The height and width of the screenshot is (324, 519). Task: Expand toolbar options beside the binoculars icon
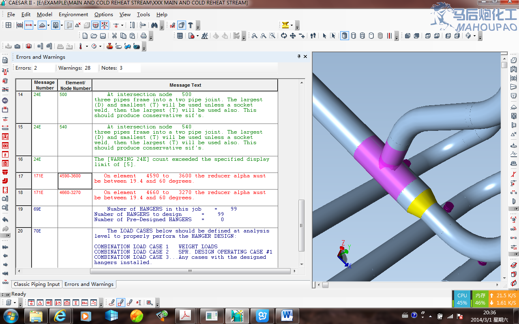coord(162,26)
